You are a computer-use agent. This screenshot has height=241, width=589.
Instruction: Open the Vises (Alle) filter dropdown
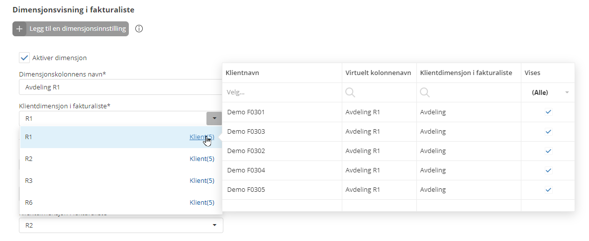567,93
